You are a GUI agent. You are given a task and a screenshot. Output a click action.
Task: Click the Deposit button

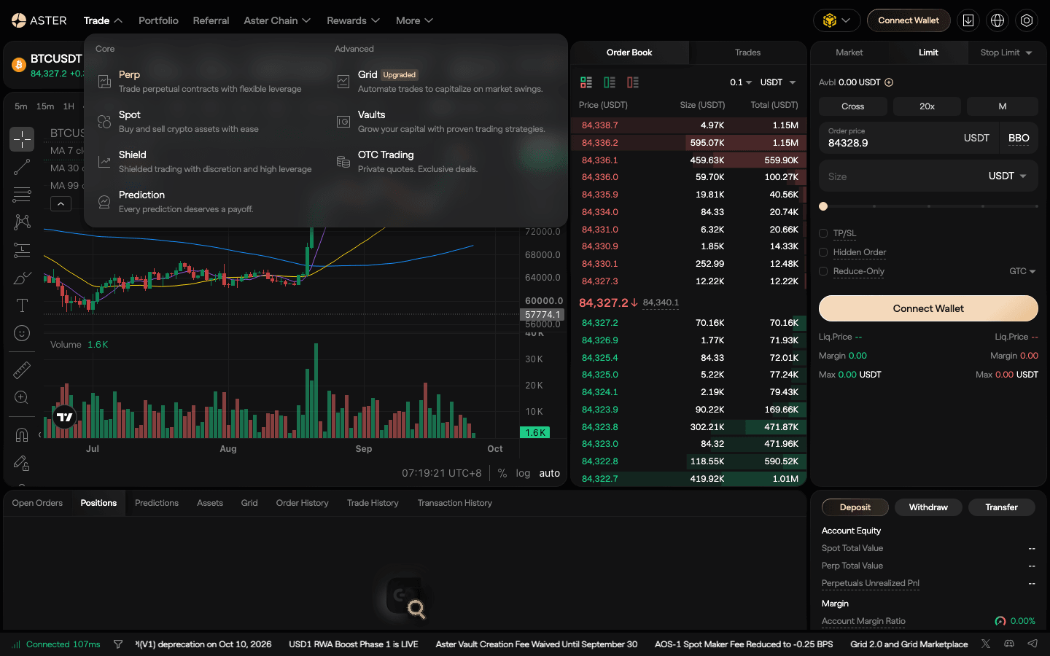click(x=855, y=507)
